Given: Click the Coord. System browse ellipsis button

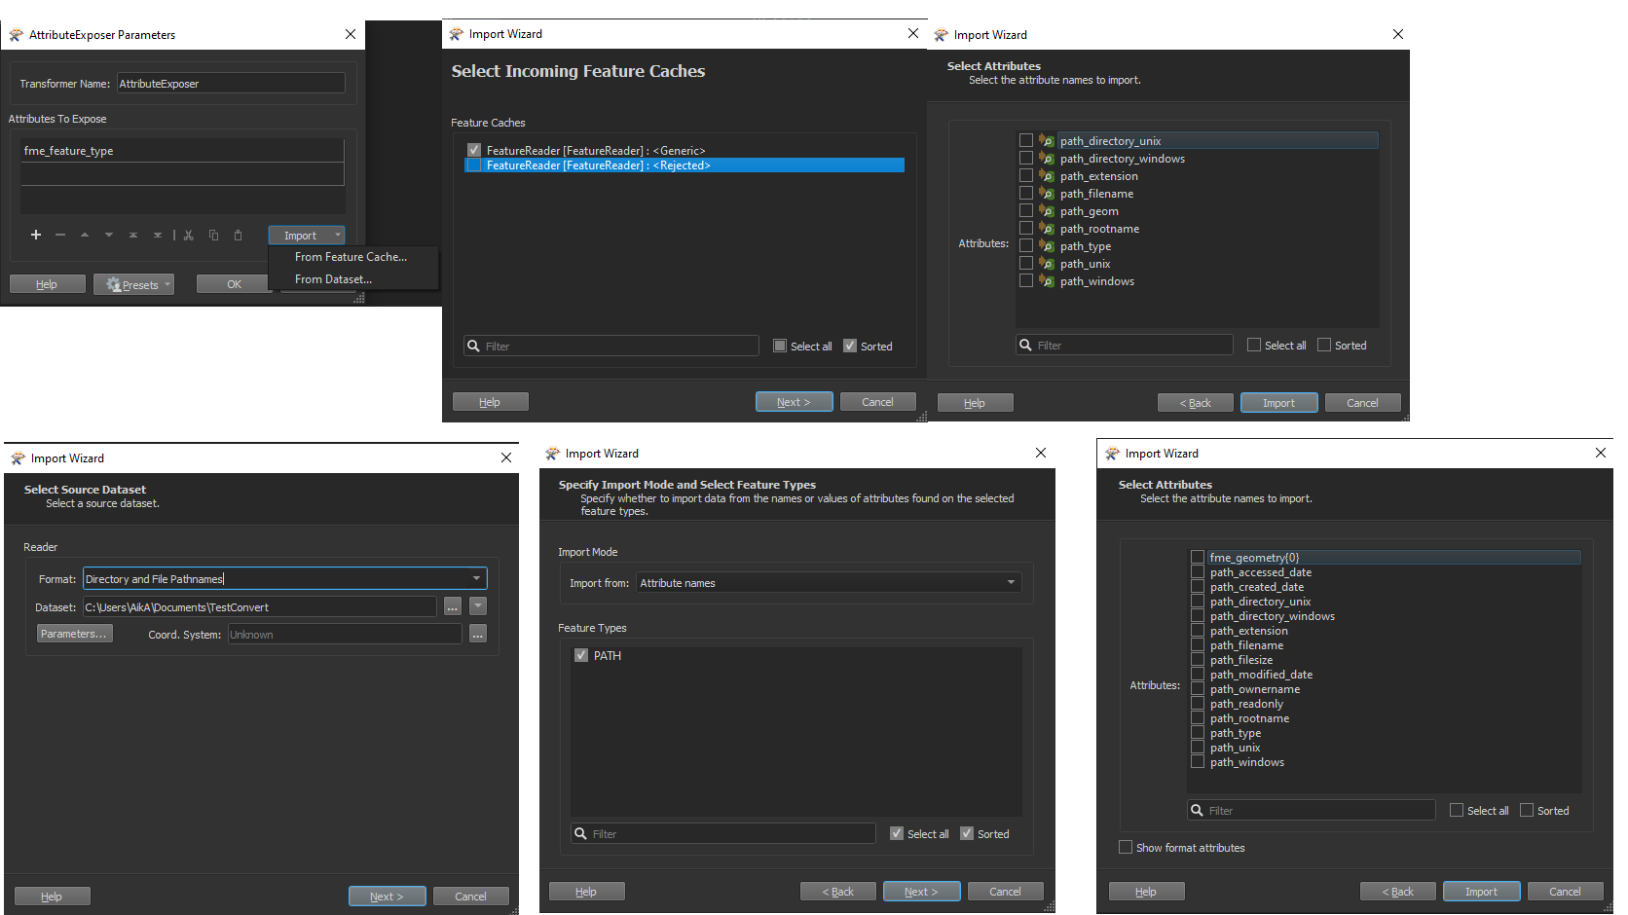Looking at the screenshot, I should click(478, 634).
